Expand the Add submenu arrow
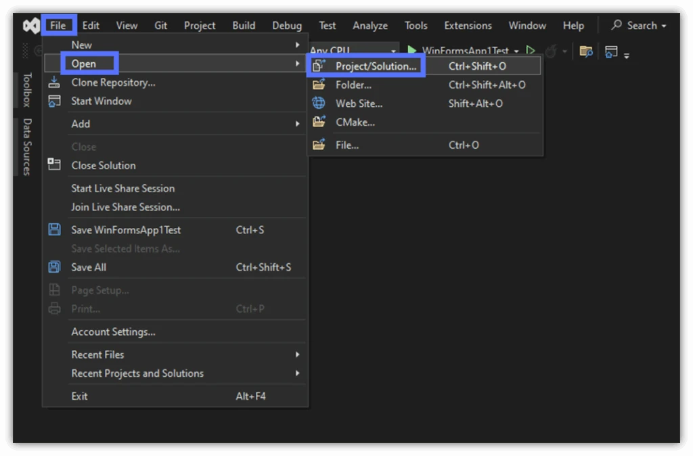The image size is (693, 456). [298, 124]
